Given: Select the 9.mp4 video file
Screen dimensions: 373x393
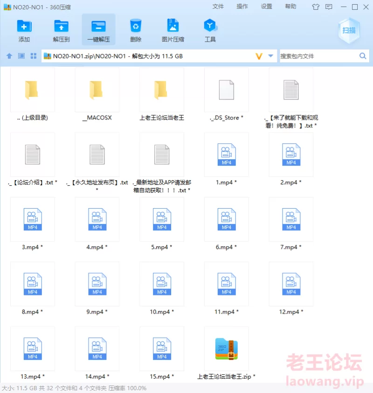Looking at the screenshot, I should click(x=97, y=289).
